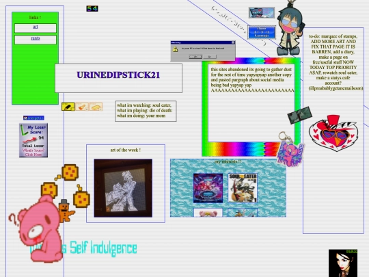The height and width of the screenshot is (277, 369).
Task: Click the Warning dialog virus message text
Action: 203,49
